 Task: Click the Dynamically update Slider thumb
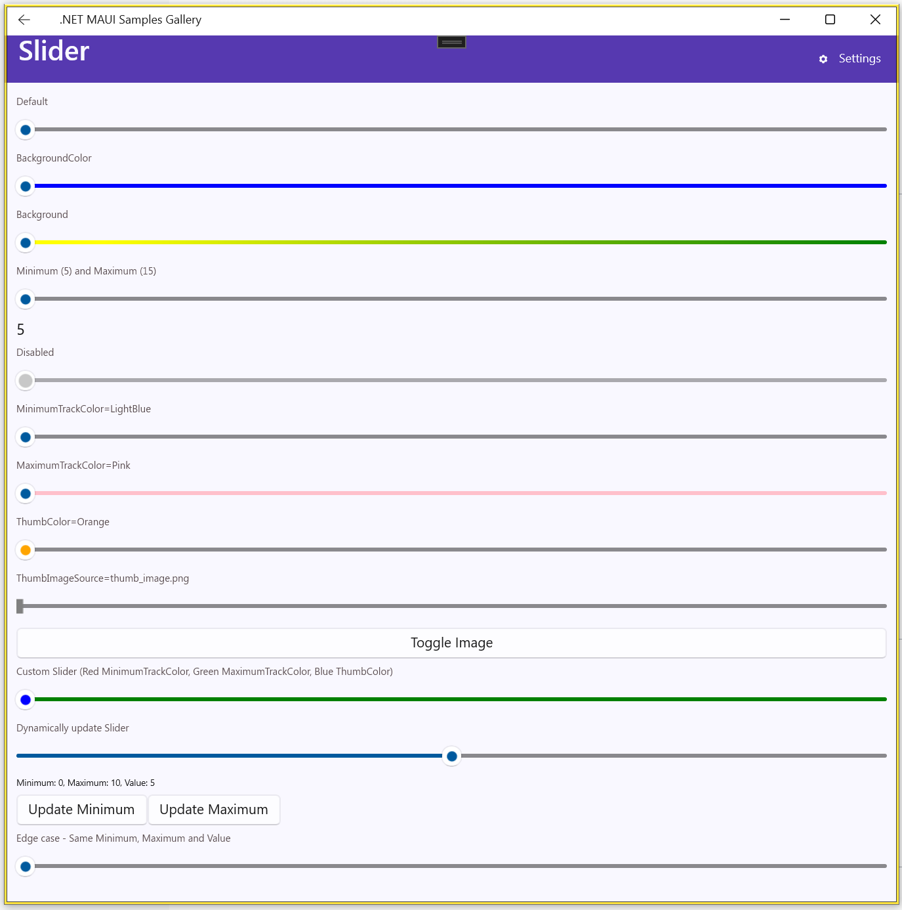point(451,756)
